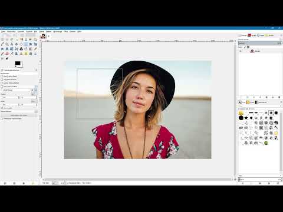Toggle the 'Fest' fixed aspect checkbox
The image size is (283, 212).
(x=2, y=87)
